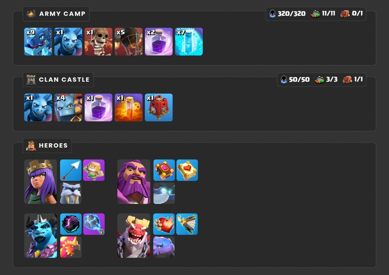Viewport: 389px width, 275px height.
Task: Click the Grand Warden hero portrait
Action: 134,182
